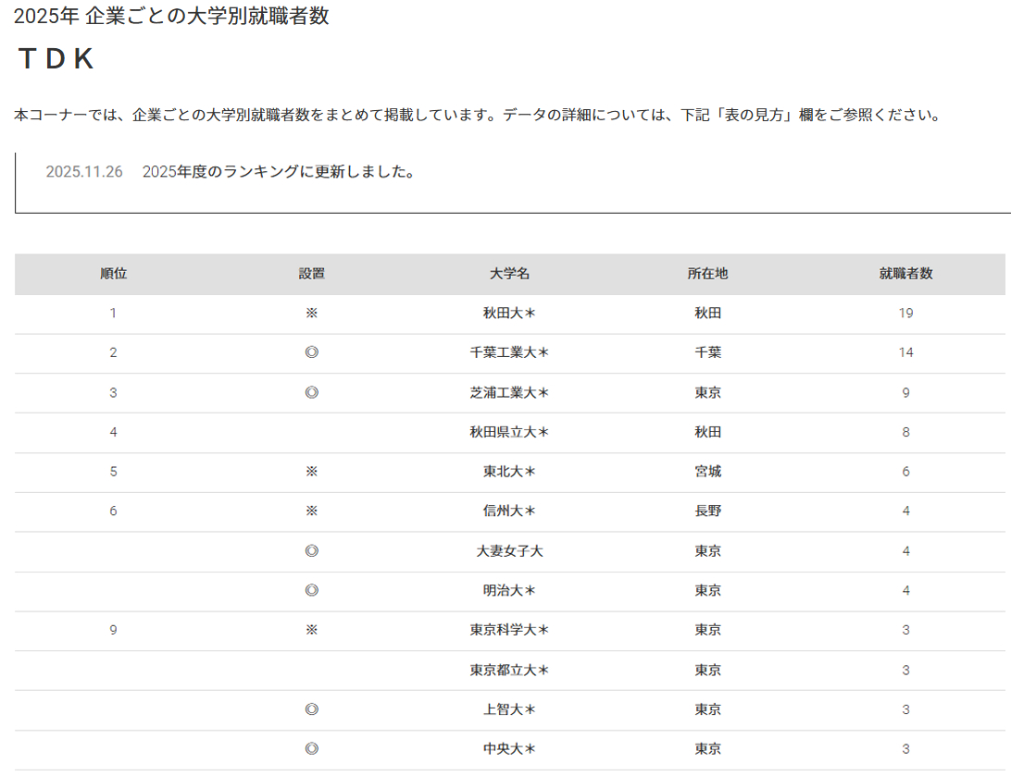The height and width of the screenshot is (776, 1011).
Task: Click the ◎ mark in the 大妻女子大 row
Action: 311,550
